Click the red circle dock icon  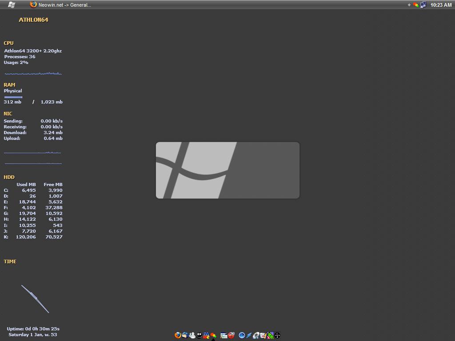(x=231, y=335)
